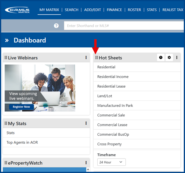Viewport: 185px width, 173px height.
Task: Click ePropertyWatch scrollbar up arrow
Action: coord(88,169)
